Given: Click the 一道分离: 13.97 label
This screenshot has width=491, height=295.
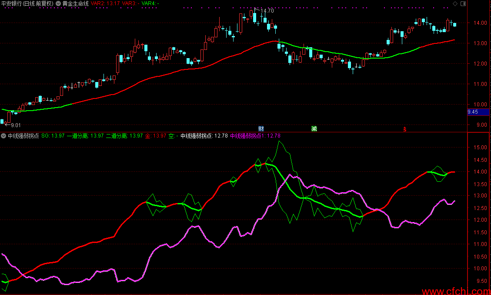Looking at the screenshot, I should click(x=85, y=136).
